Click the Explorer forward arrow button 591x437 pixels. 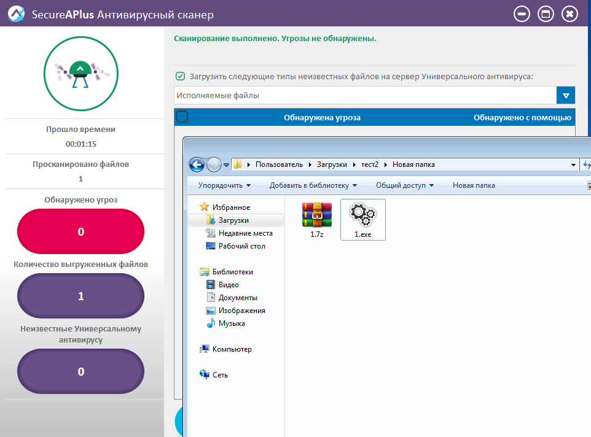click(214, 164)
